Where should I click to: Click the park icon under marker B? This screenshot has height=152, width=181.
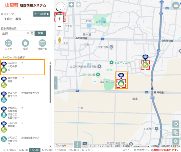pos(145,65)
